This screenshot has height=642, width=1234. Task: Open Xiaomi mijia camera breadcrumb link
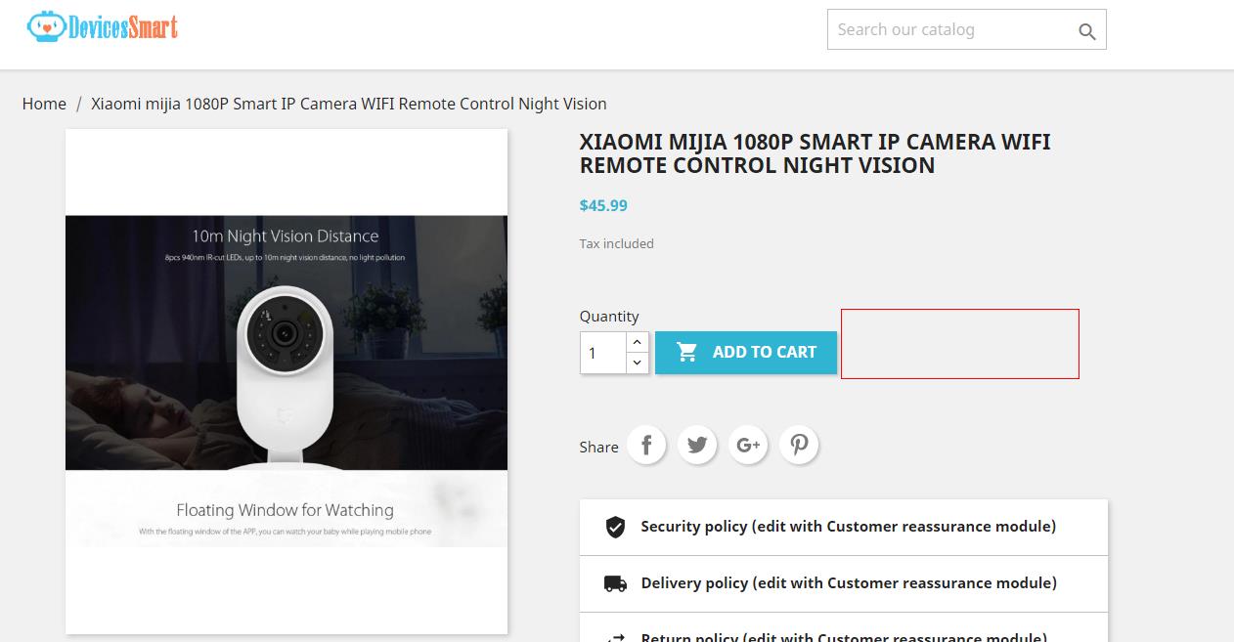tap(349, 104)
